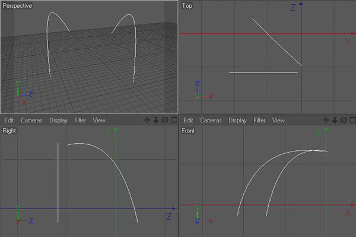The image size is (356, 237).
Task: Open Display menu in Front viewport
Action: click(x=237, y=121)
